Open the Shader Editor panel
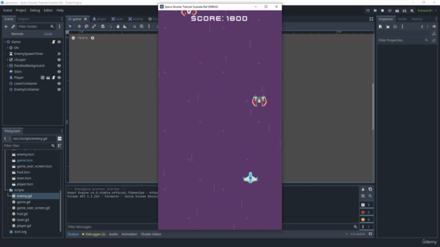This screenshot has width=440, height=247. pyautogui.click(x=151, y=234)
